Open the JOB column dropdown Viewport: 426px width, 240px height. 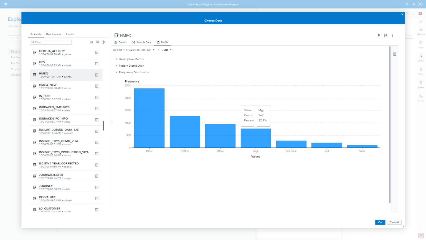tap(167, 50)
